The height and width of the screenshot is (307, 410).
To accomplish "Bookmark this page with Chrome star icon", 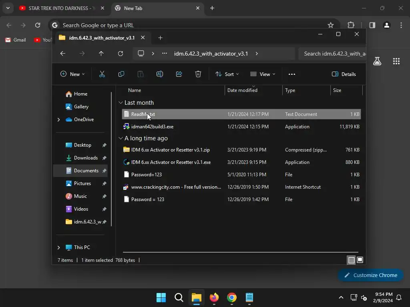I will (x=331, y=25).
